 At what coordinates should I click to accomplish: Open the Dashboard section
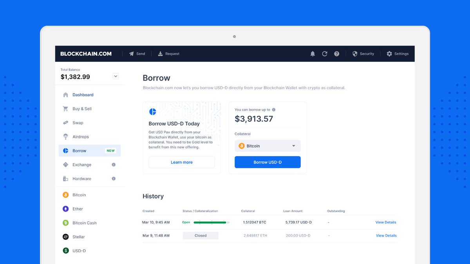click(83, 95)
